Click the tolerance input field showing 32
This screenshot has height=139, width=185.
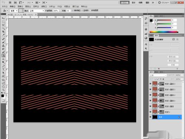point(68,11)
